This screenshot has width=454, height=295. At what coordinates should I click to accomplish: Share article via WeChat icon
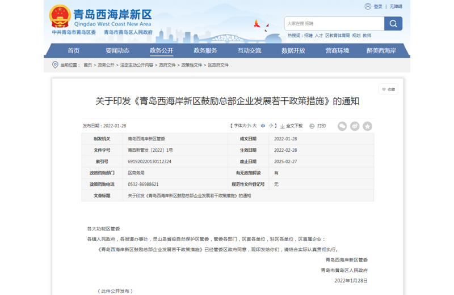tap(342, 126)
